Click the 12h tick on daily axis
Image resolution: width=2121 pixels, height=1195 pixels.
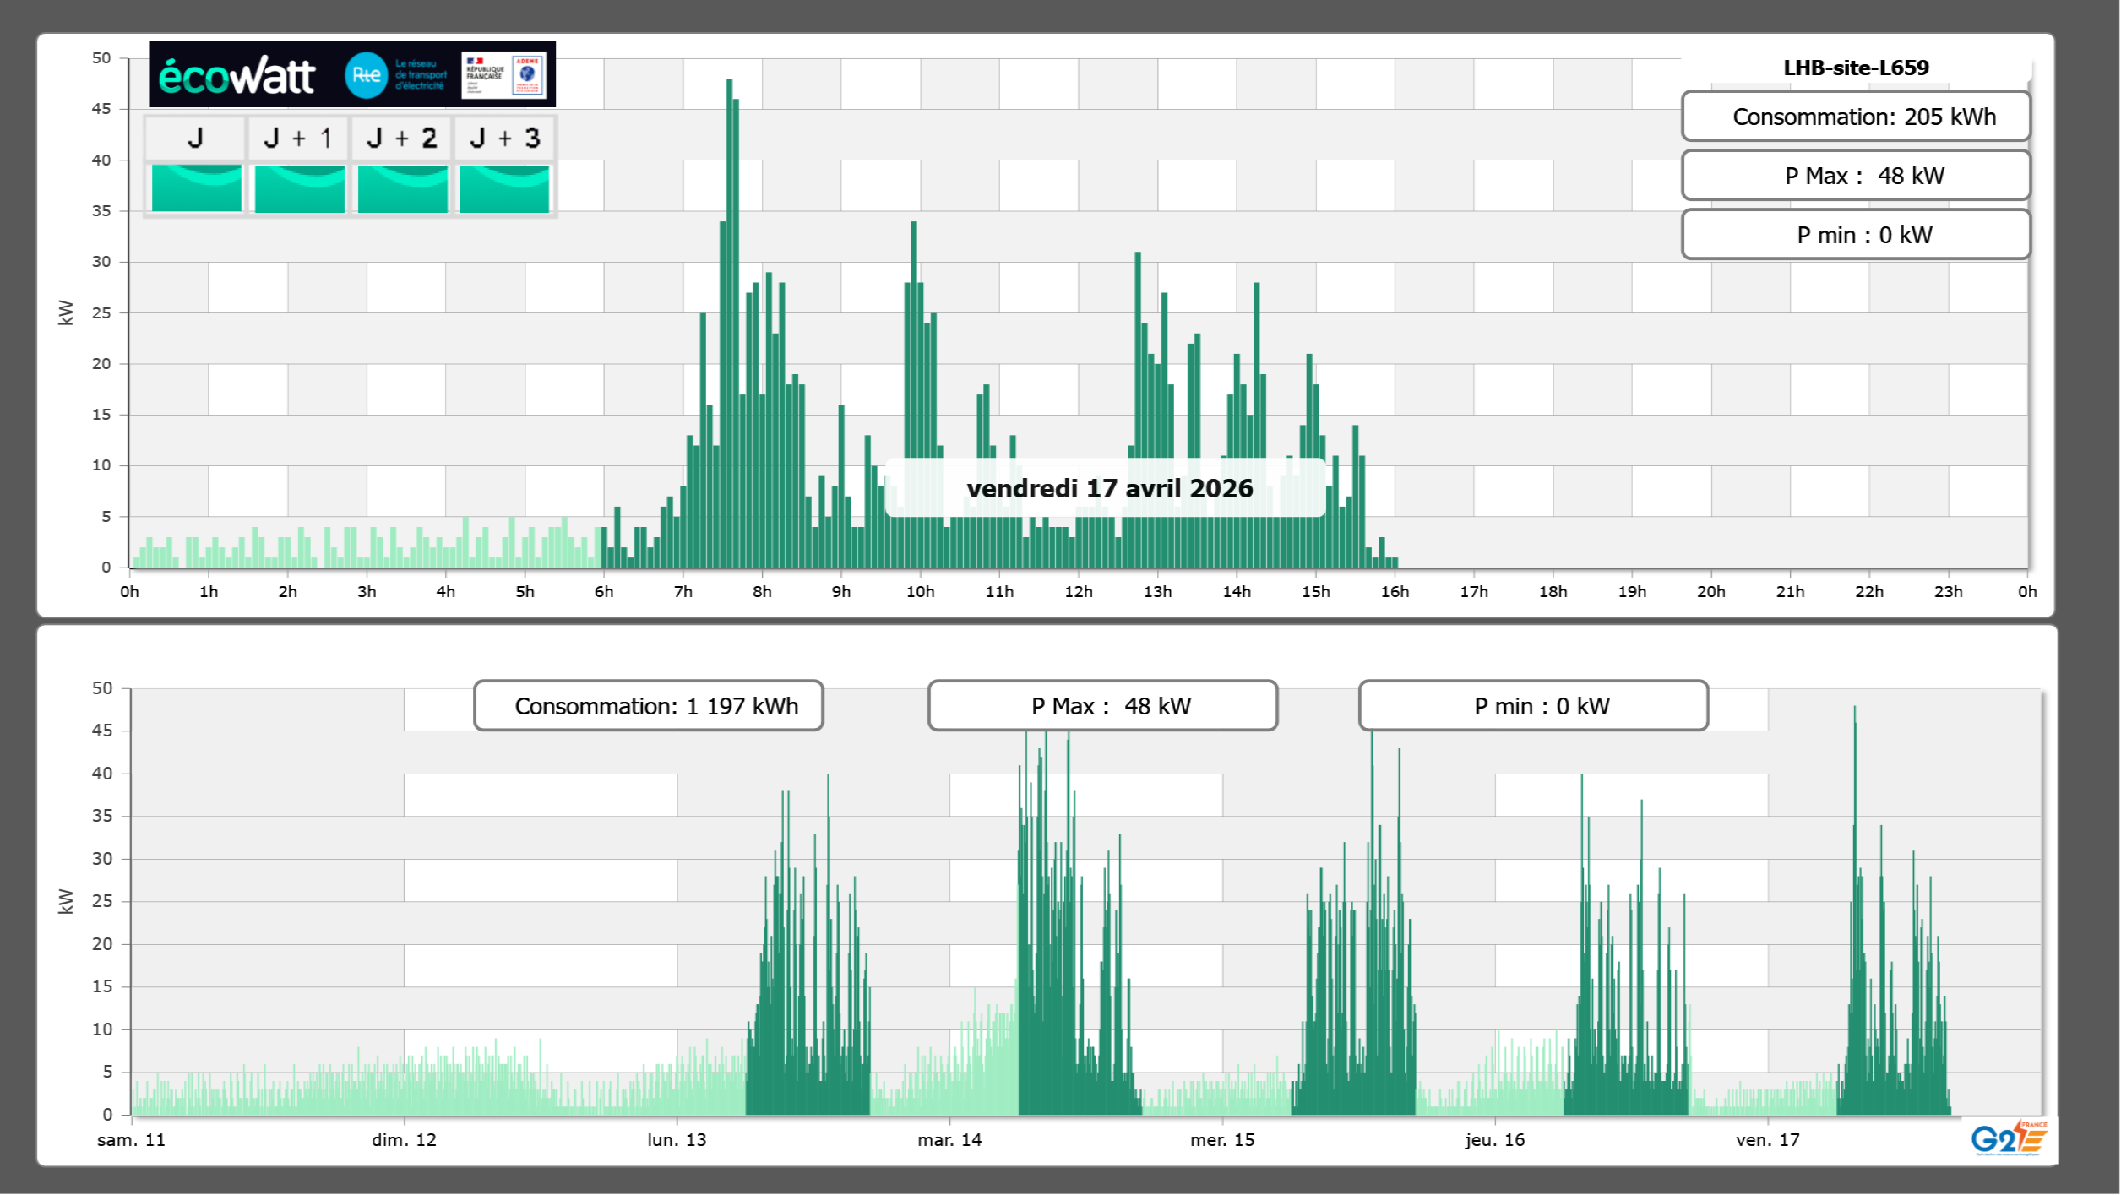[1078, 592]
